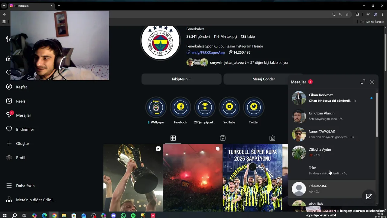387x218 pixels.
Task: Launch Discord from the taskbar
Action: coord(113,216)
